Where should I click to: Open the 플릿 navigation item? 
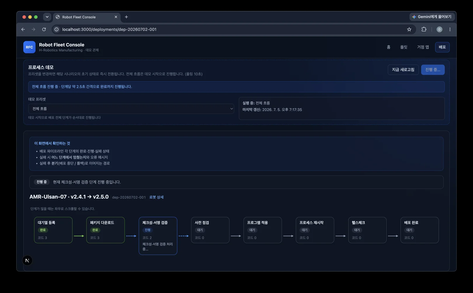point(404,47)
